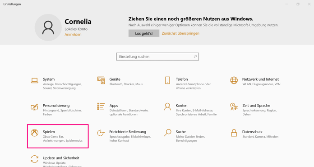Image resolution: width=314 pixels, height=167 pixels.
Task: Open the Personalisierung icon
Action: (x=34, y=107)
